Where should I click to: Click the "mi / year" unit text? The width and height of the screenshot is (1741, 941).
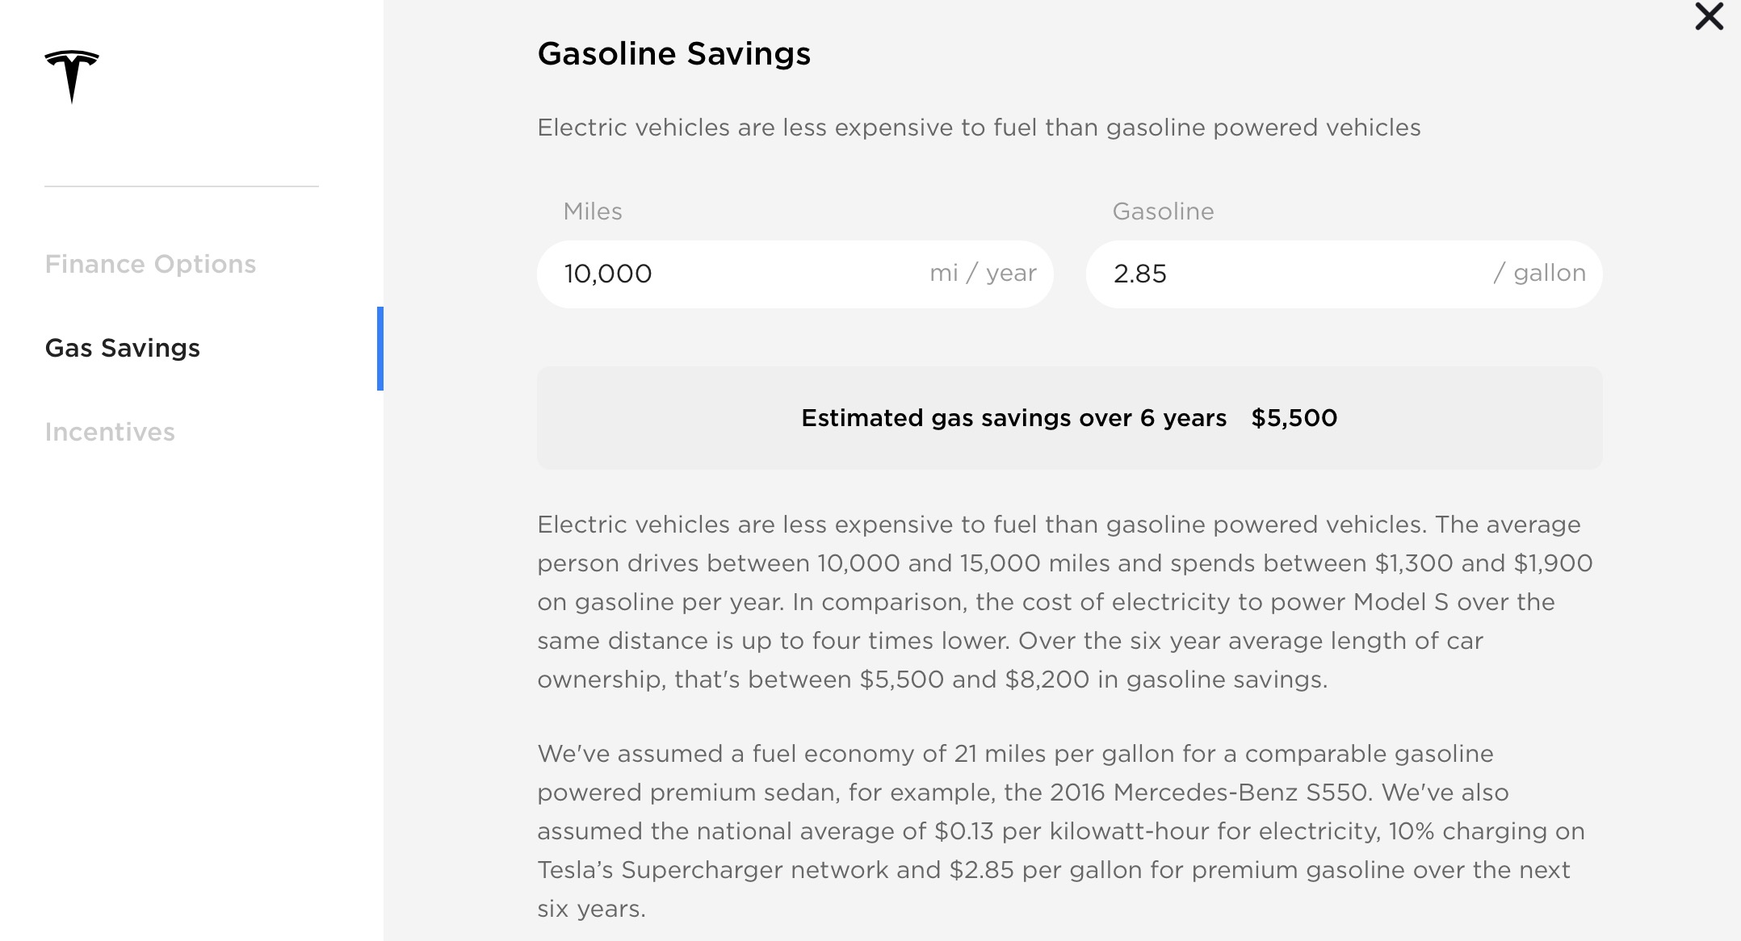[x=983, y=273]
